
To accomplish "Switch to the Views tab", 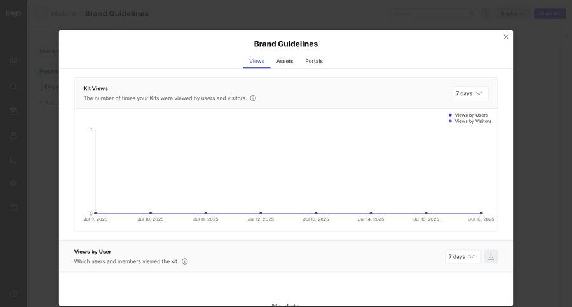I will tap(257, 61).
